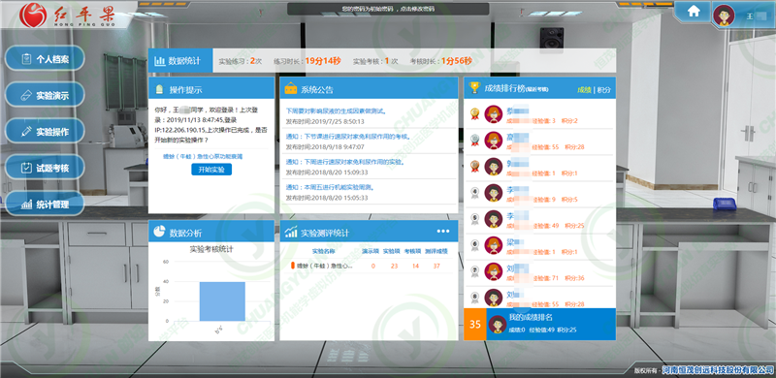
Task: Click the trophy icon in 成绩排行榜 header
Action: (x=474, y=87)
